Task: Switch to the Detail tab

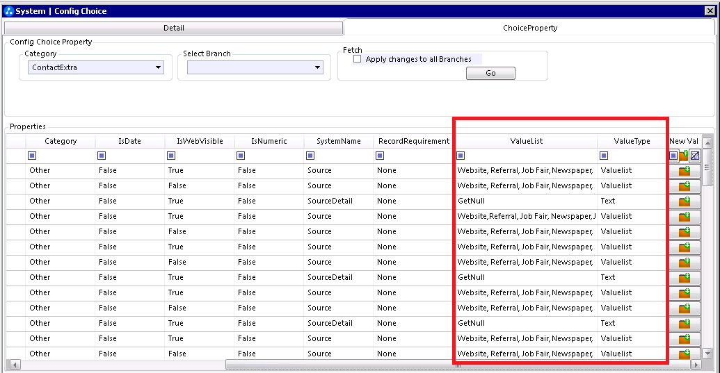Action: coord(174,28)
